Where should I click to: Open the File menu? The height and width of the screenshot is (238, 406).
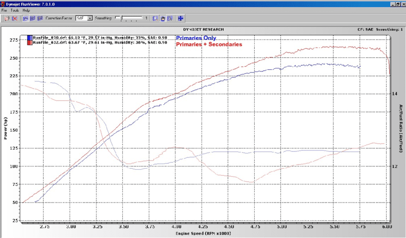tap(5, 10)
